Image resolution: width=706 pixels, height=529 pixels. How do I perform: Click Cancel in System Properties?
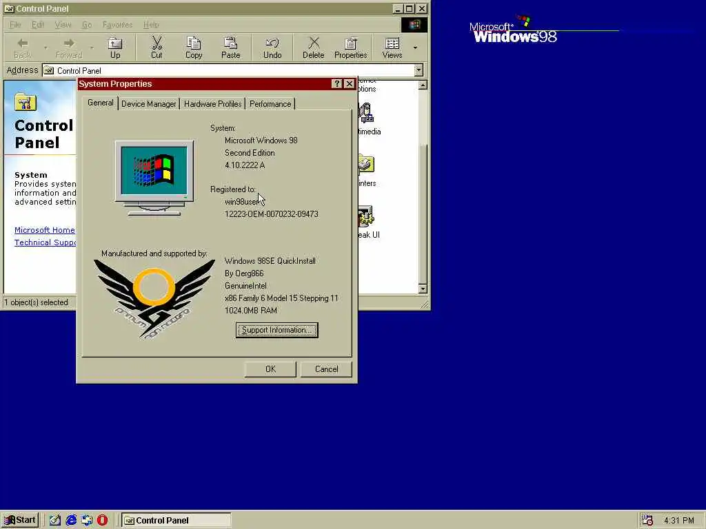pos(326,369)
